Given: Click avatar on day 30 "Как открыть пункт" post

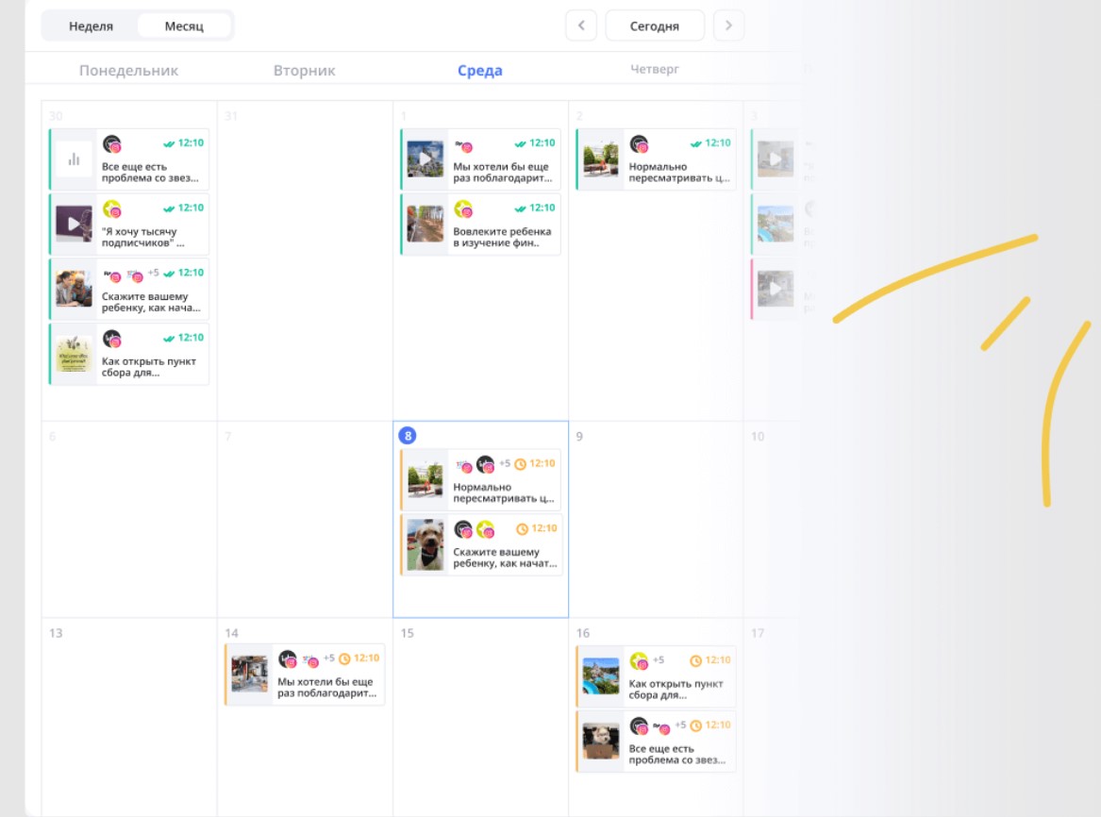Looking at the screenshot, I should (111, 339).
